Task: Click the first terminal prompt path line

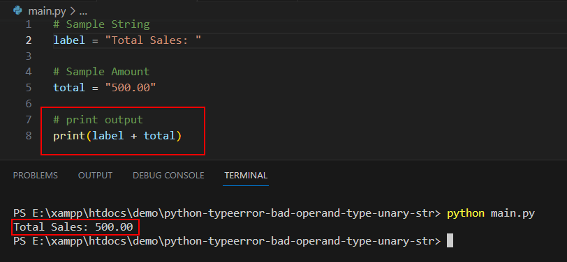Action: (x=227, y=213)
